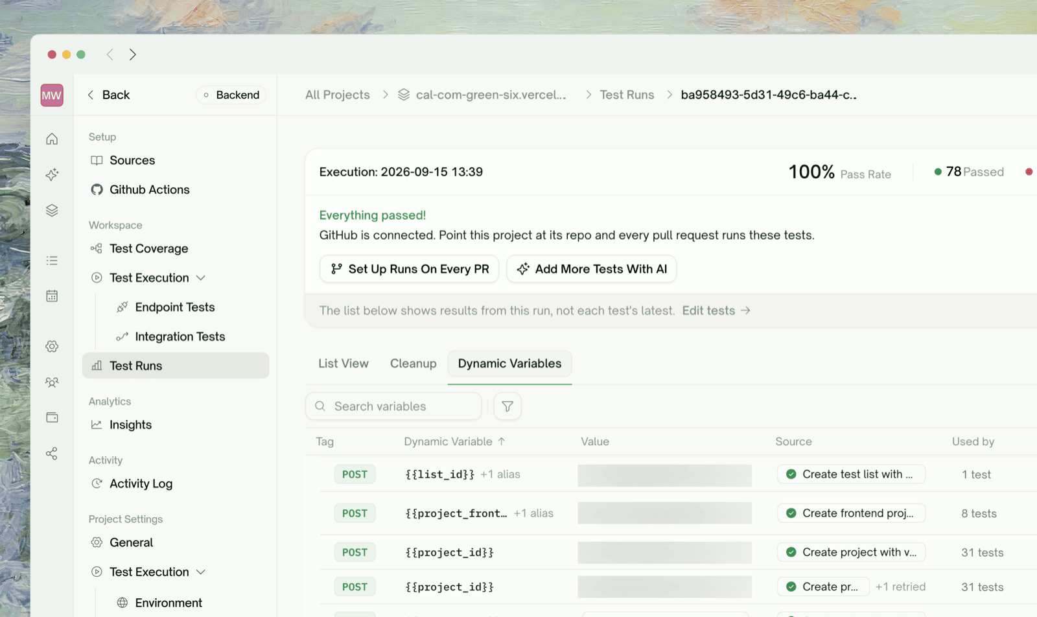Go to All Projects breadcrumb

coord(338,95)
